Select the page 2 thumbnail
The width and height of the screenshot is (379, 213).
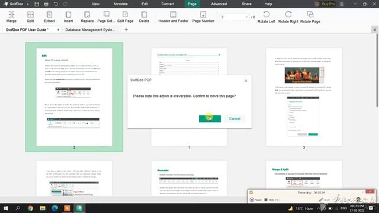(x=74, y=97)
